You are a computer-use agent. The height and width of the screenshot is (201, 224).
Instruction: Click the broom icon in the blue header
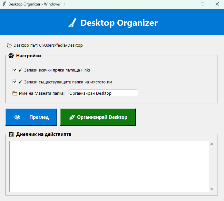point(73,23)
